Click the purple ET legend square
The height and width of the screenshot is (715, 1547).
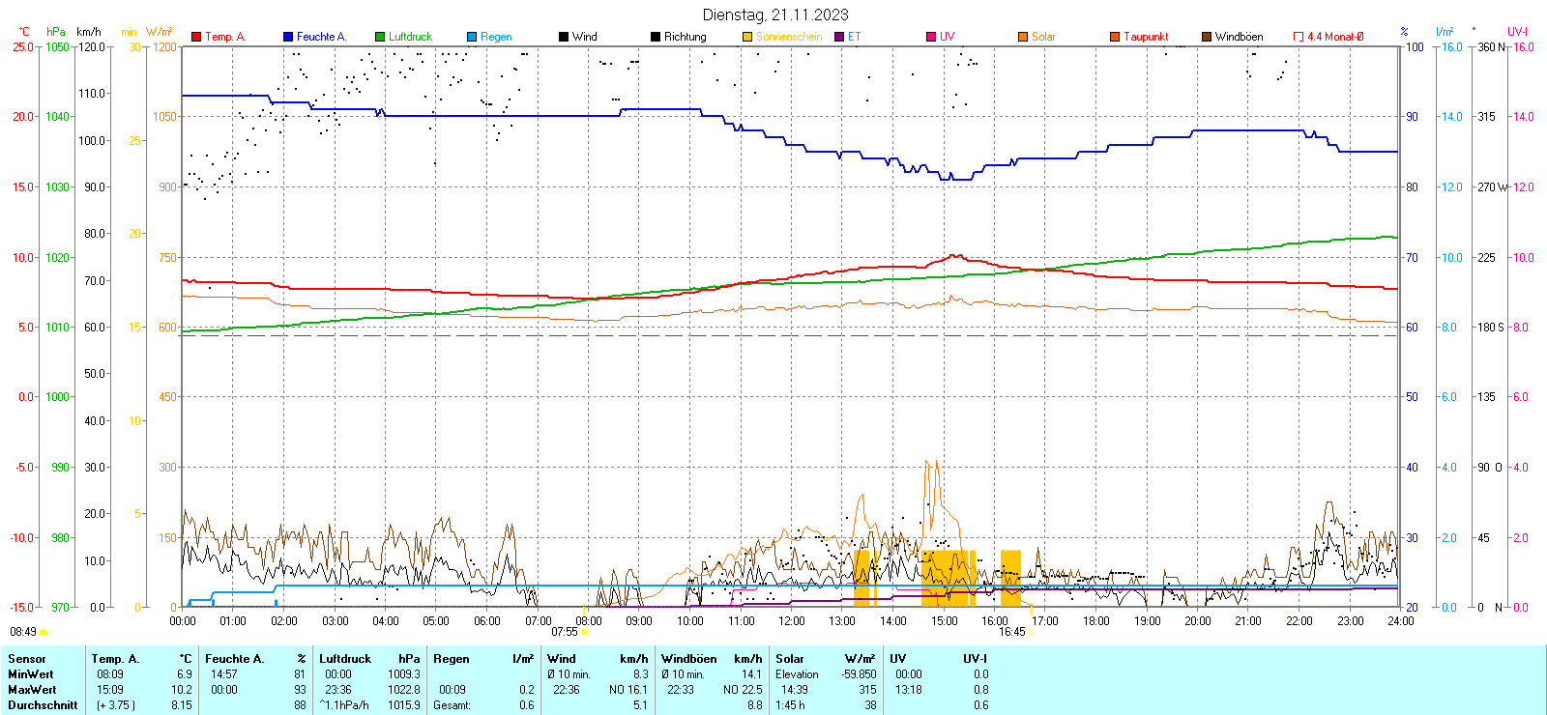click(839, 37)
